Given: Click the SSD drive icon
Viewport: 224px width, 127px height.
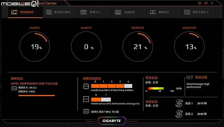Looking at the screenshot, I should 14,88.
